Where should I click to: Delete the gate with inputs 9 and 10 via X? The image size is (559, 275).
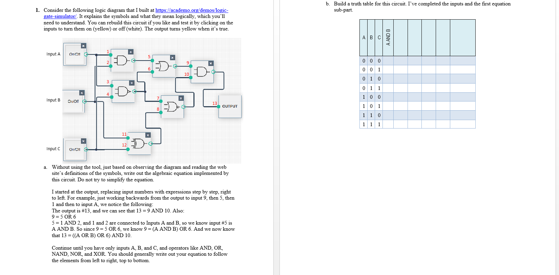[211, 63]
